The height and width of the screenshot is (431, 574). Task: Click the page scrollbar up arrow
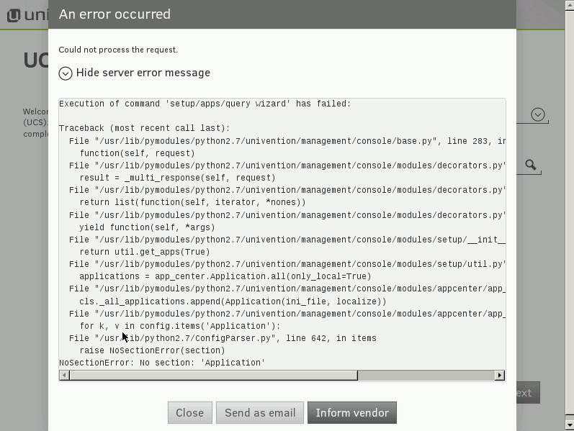[569, 5]
